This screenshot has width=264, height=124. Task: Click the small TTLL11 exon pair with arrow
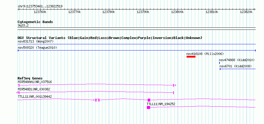96,100
